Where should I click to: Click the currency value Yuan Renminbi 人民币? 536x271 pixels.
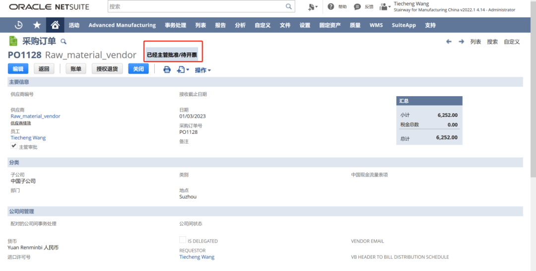(33, 247)
